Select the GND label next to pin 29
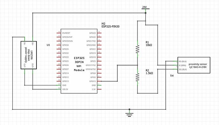The image size is (219, 125). pos(64,85)
